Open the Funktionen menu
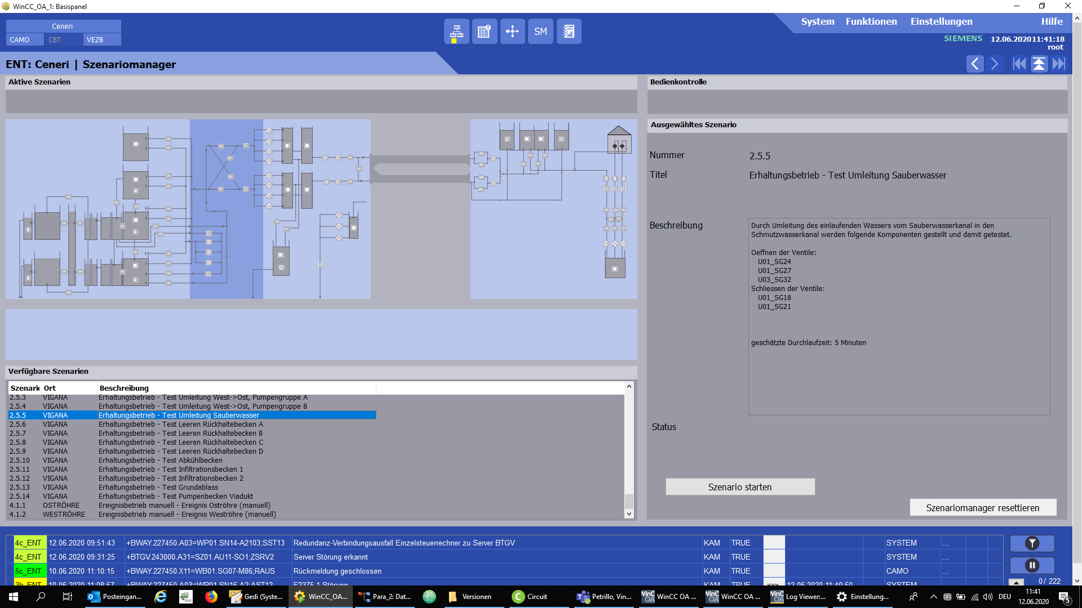 coord(871,21)
